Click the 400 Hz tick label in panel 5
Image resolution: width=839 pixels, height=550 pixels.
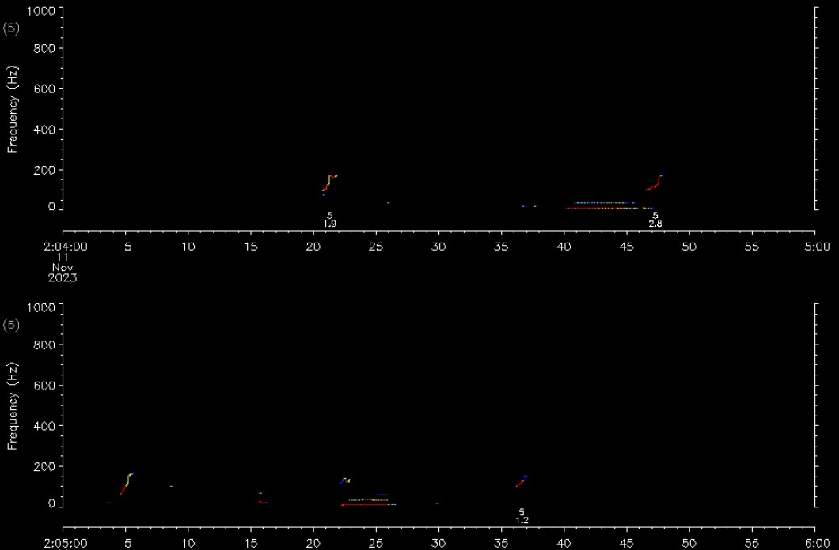[45, 130]
